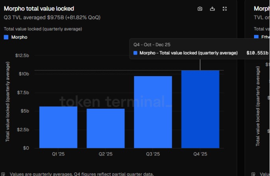270x176 pixels.
Task: Click the $5b axis label
Action: (25, 111)
